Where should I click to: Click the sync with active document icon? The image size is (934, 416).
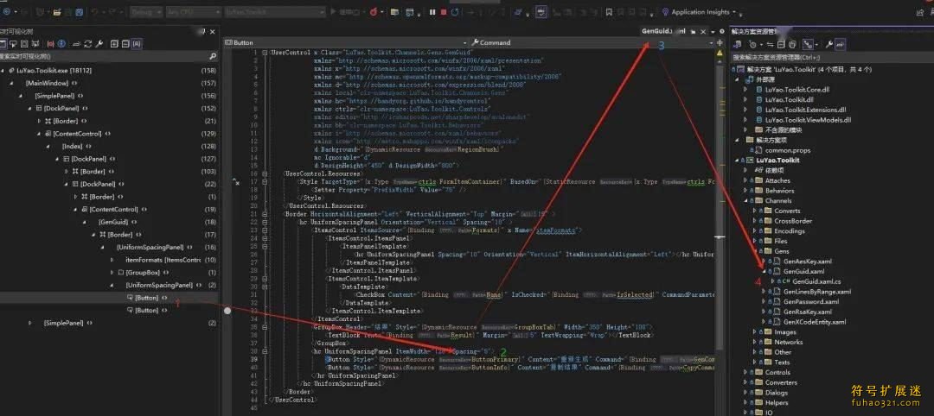tap(770, 45)
